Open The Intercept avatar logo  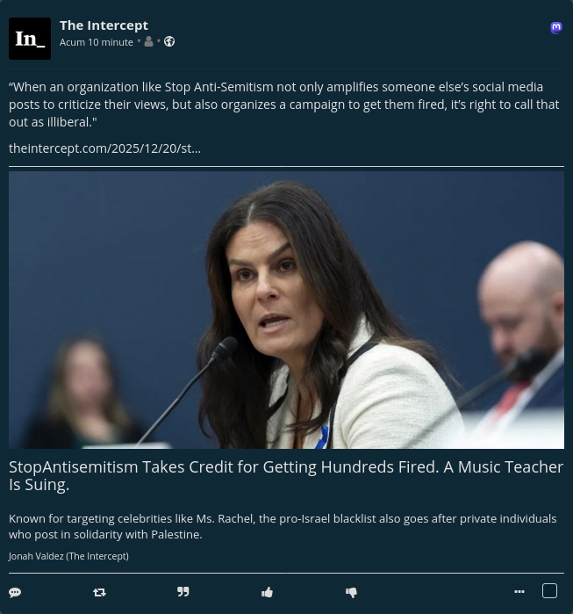[x=30, y=39]
